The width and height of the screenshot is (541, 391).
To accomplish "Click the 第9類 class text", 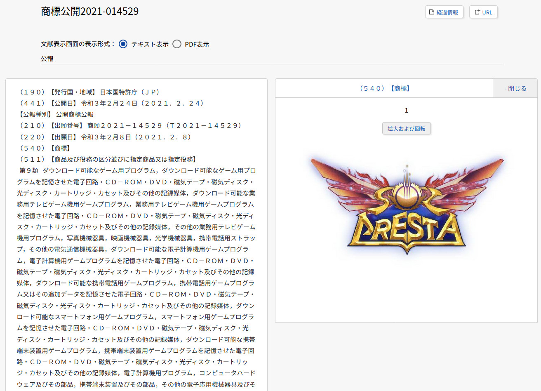I will click(x=29, y=170).
